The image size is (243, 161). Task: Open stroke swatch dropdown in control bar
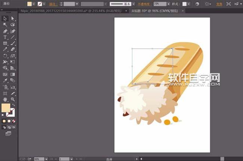coord(44,4)
